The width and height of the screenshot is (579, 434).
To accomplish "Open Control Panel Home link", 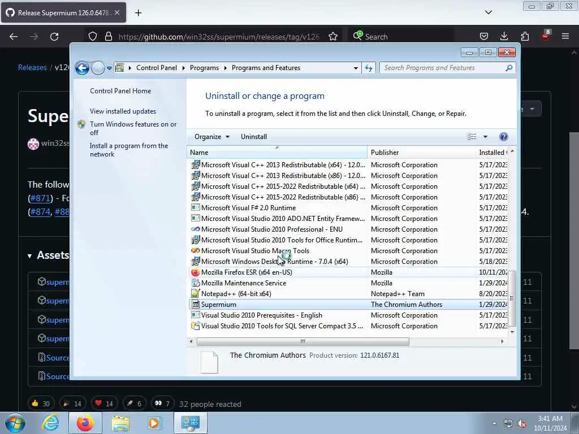I will [x=120, y=91].
